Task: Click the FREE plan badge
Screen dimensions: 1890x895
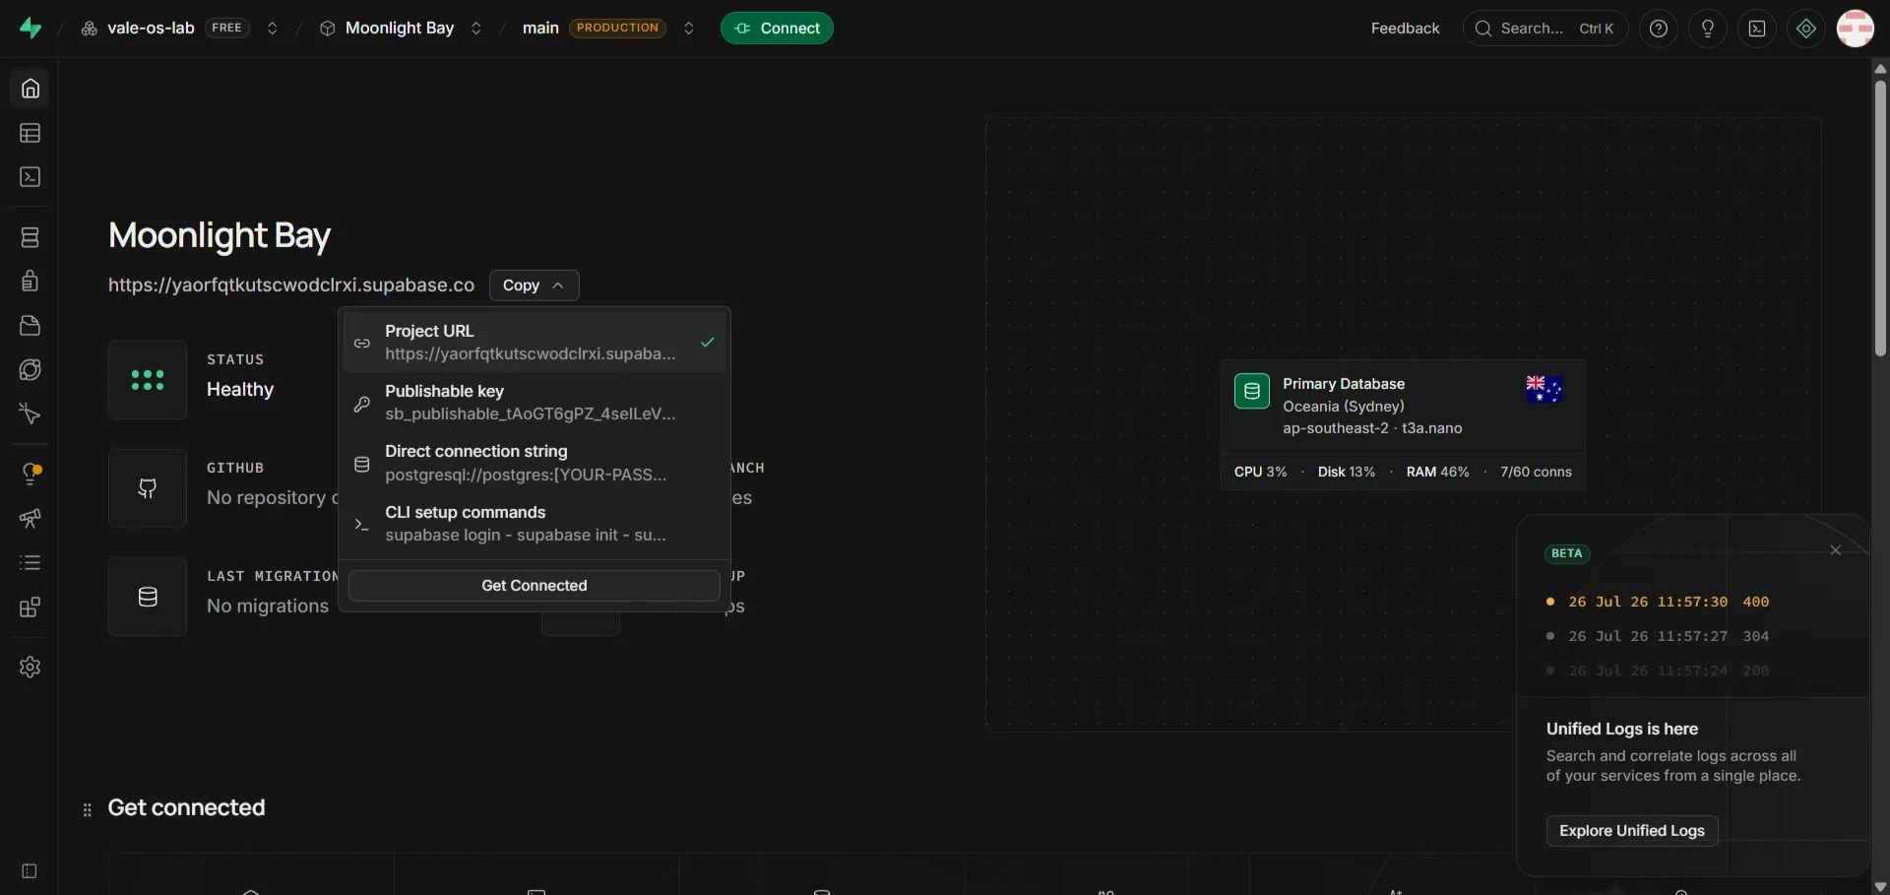Action: 226,29
